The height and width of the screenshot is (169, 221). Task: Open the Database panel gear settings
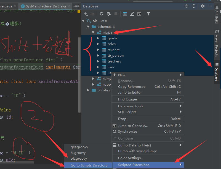pos(203,6)
